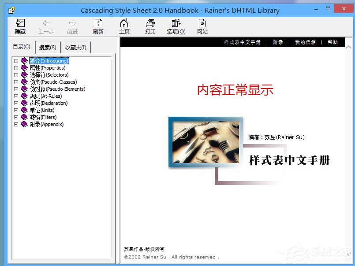Click the 上一步 (Back) navigation icon

(46, 26)
